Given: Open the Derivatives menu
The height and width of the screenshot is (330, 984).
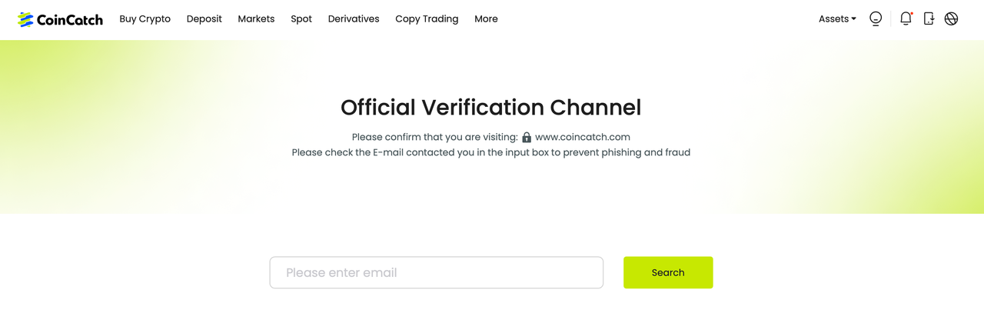Looking at the screenshot, I should [354, 18].
